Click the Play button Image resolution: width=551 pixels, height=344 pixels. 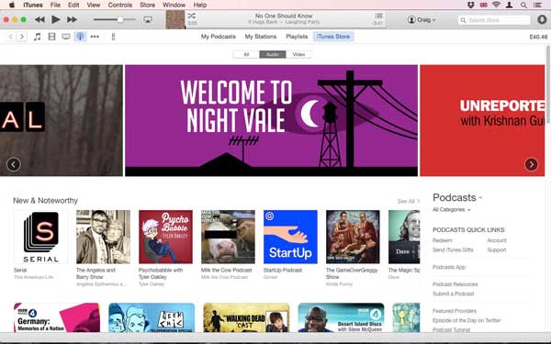click(55, 19)
